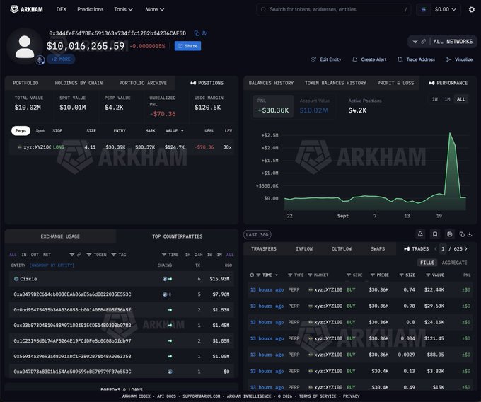Open the trades PRICE column filter
This screenshot has height=402, width=481.
[x=379, y=275]
